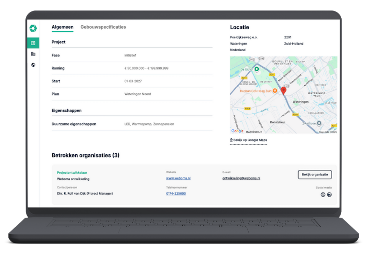366x255 pixels.
Task: Open the LinkedIn social media icon
Action: (329, 195)
